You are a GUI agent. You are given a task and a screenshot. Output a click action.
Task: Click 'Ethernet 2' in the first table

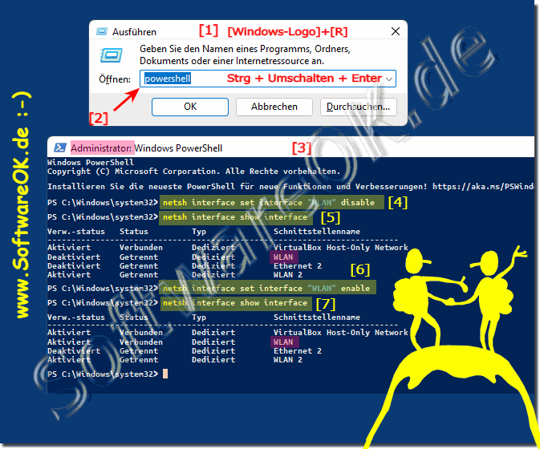(x=298, y=266)
